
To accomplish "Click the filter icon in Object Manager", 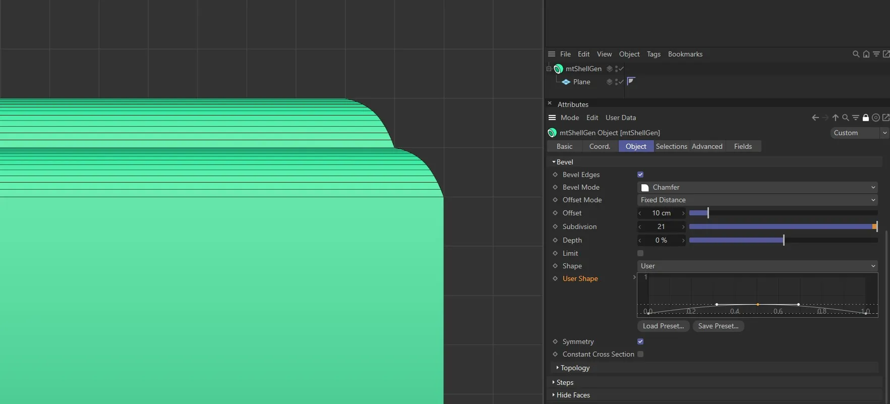I will pos(876,54).
